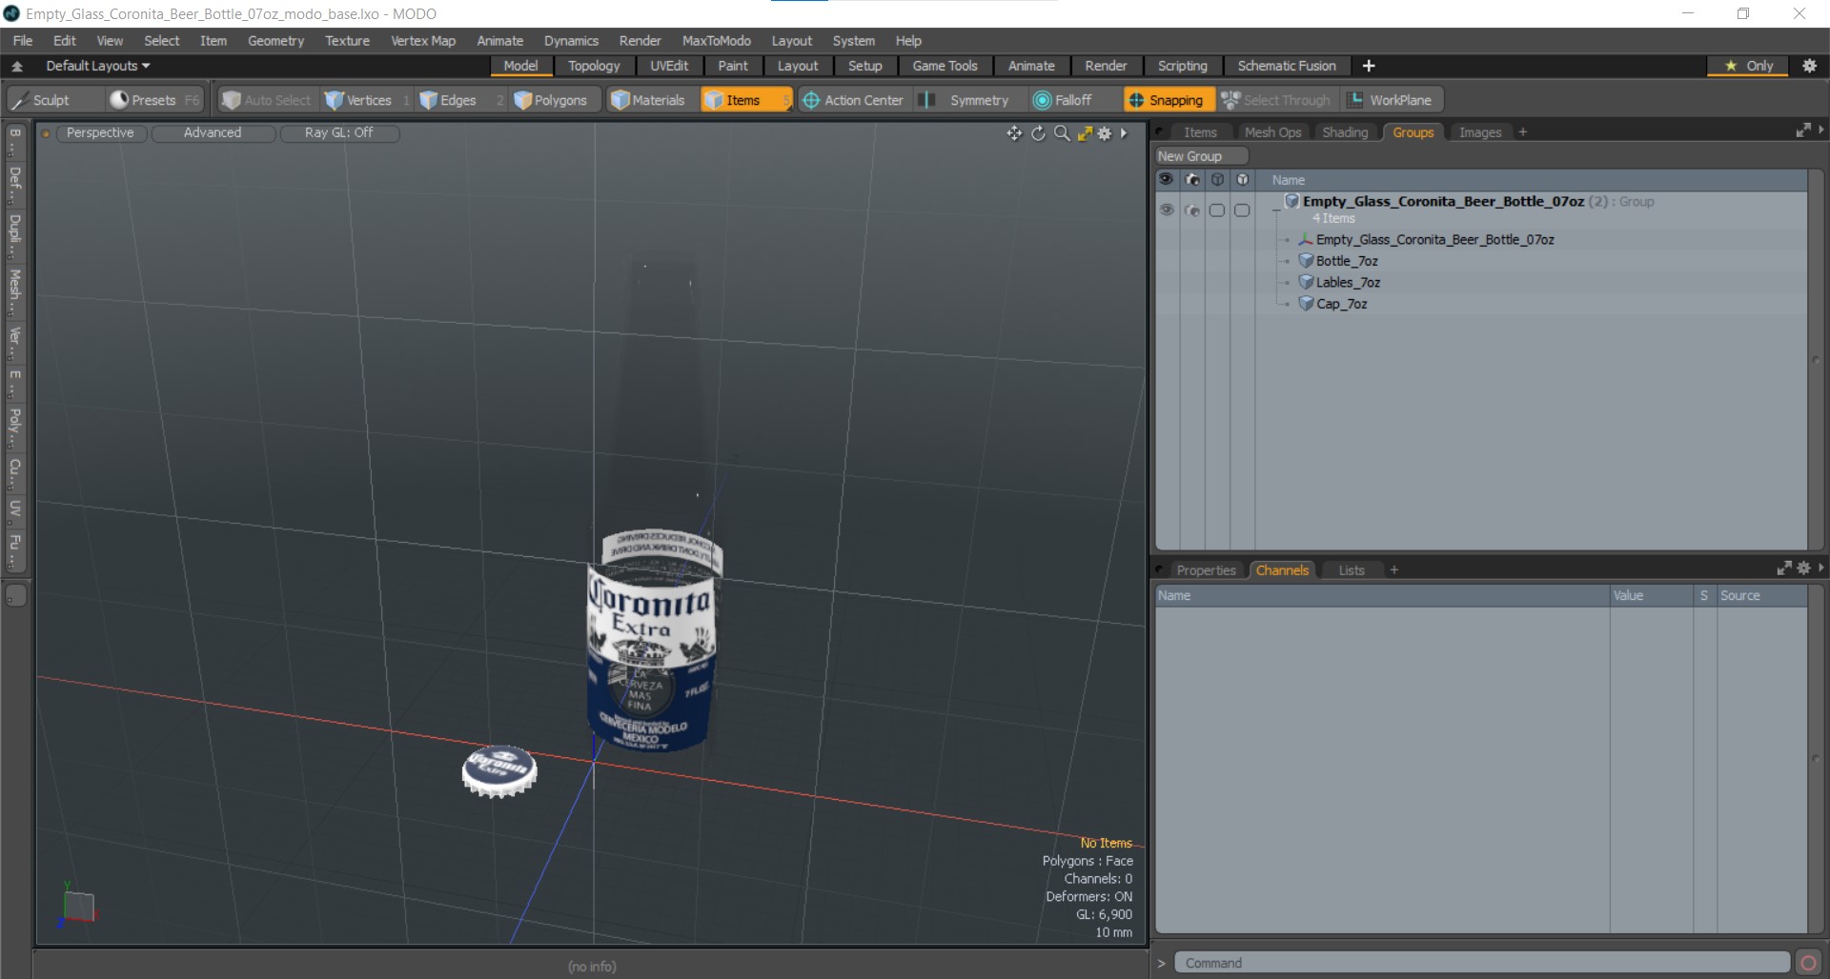Switch to the Schematic Fusion tab

(x=1287, y=66)
